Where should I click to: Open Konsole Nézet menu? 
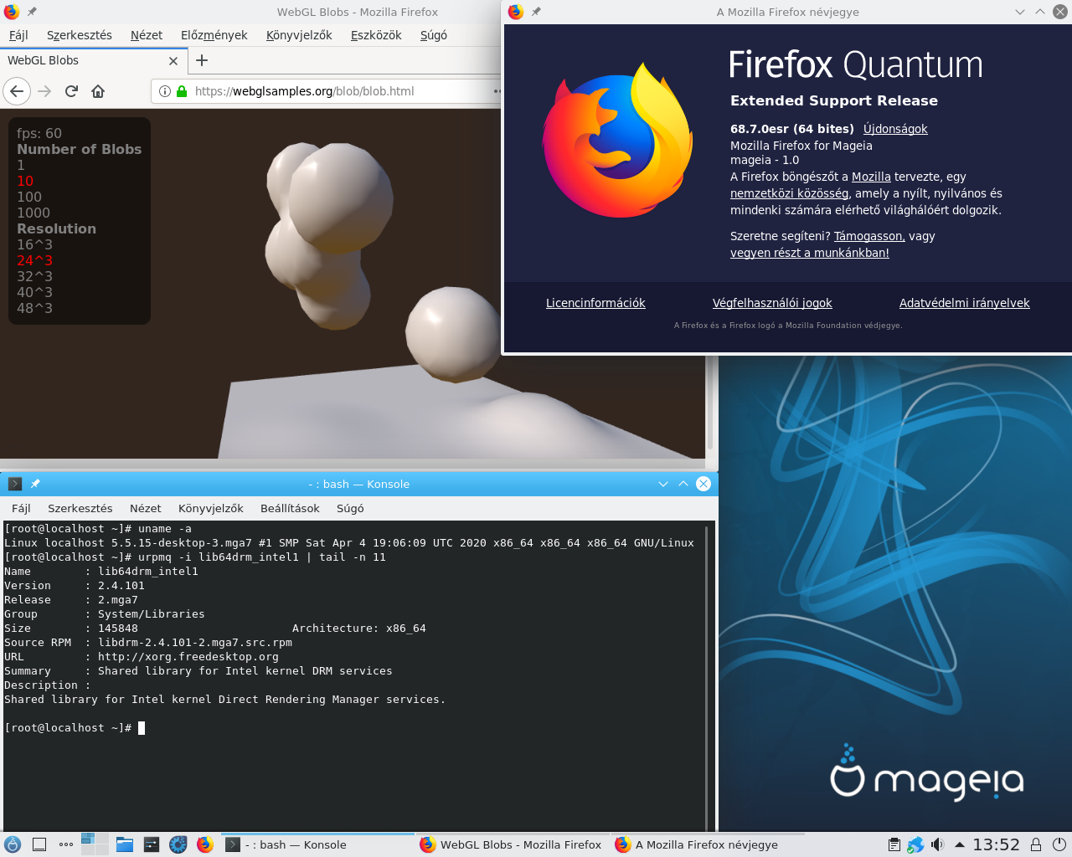[x=146, y=508]
